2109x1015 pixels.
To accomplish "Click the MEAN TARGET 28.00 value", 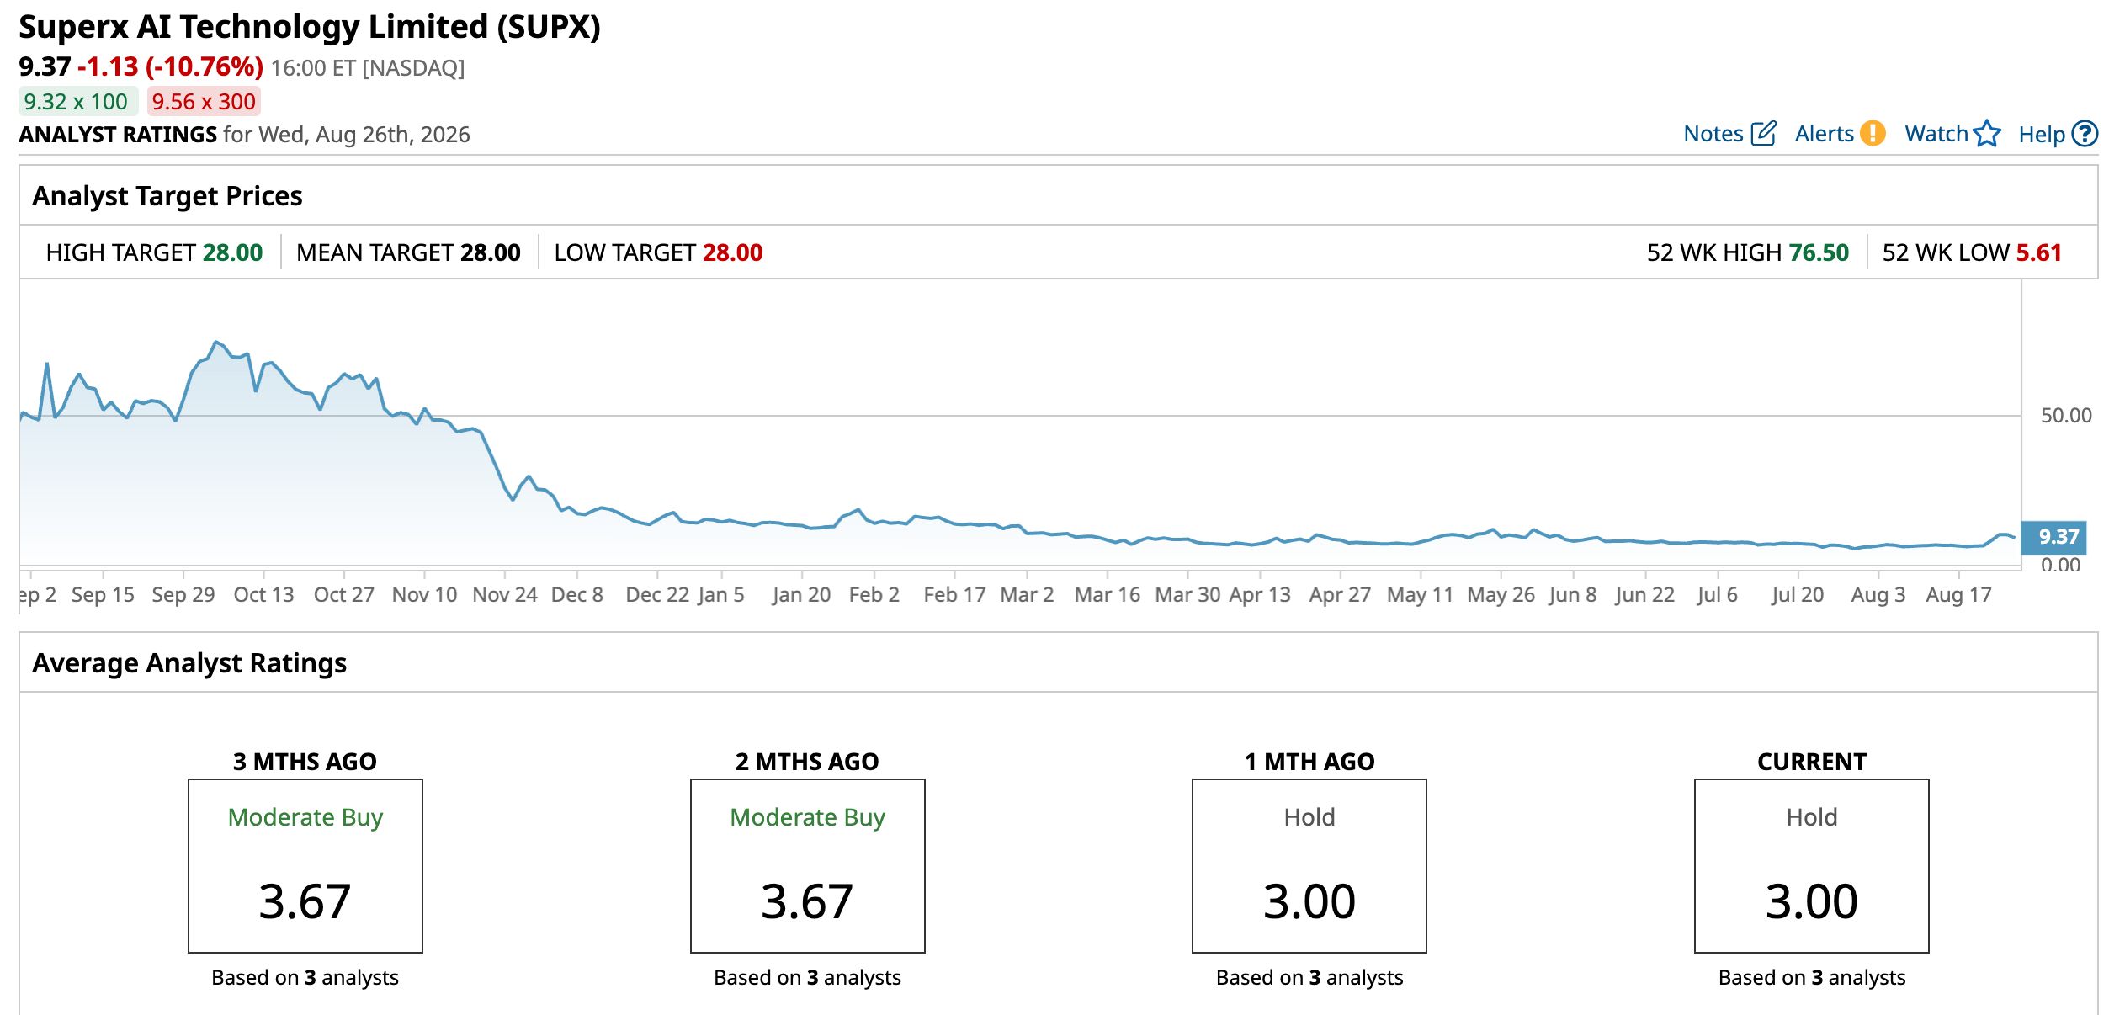I will click(x=491, y=252).
